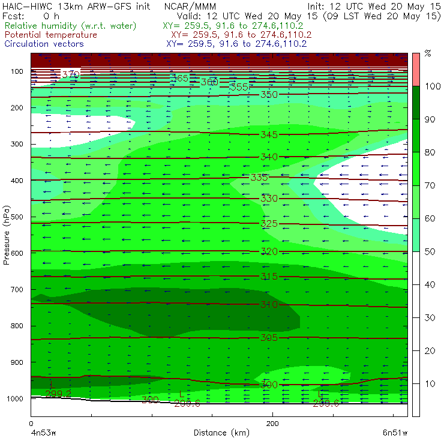Click the 60-70 light green colorbar segment

pos(416,202)
